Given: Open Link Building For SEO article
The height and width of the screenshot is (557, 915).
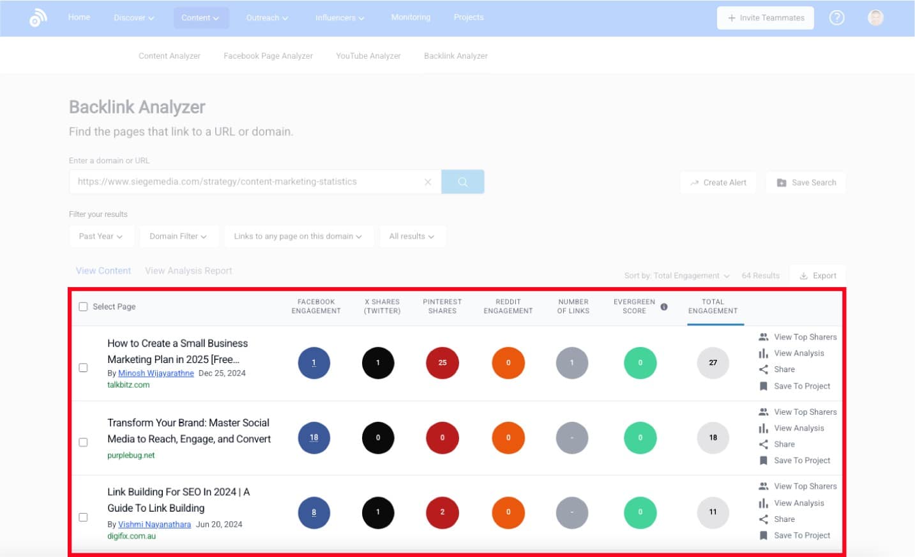Looking at the screenshot, I should (178, 500).
